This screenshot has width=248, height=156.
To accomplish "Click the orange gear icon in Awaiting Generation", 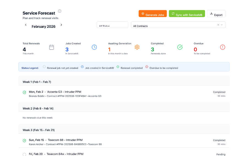I will point(137,47).
